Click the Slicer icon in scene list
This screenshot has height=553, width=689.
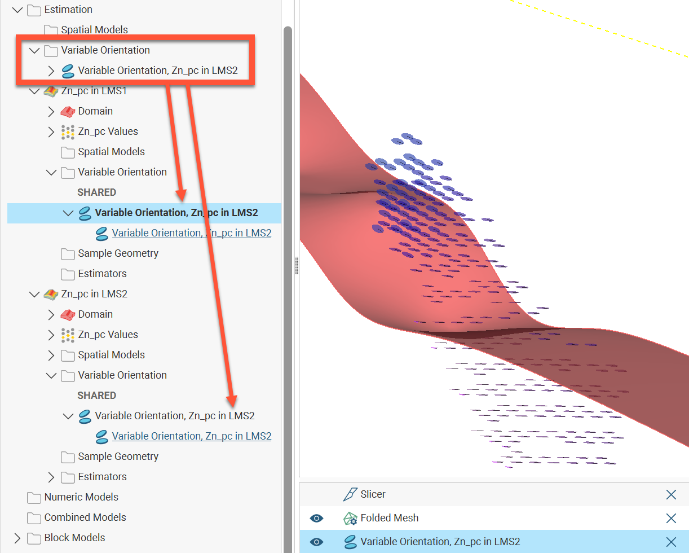(x=350, y=494)
